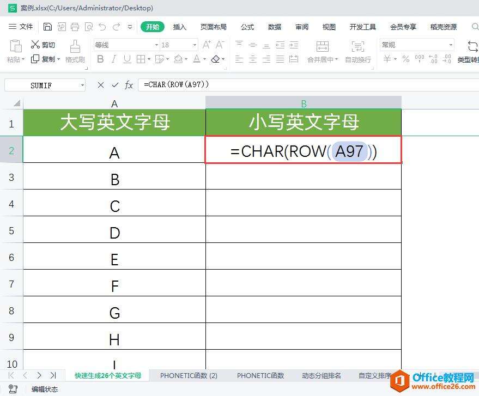The width and height of the screenshot is (479, 396).
Task: Select the Format Painter (格式刷) brush
Action: pyautogui.click(x=75, y=46)
